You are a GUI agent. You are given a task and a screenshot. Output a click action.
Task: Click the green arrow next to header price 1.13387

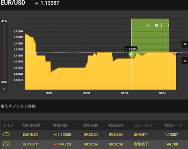[37, 4]
